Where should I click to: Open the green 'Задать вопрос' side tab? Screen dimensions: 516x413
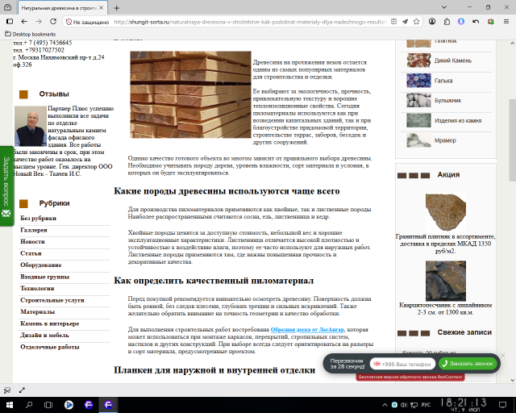(x=6, y=186)
